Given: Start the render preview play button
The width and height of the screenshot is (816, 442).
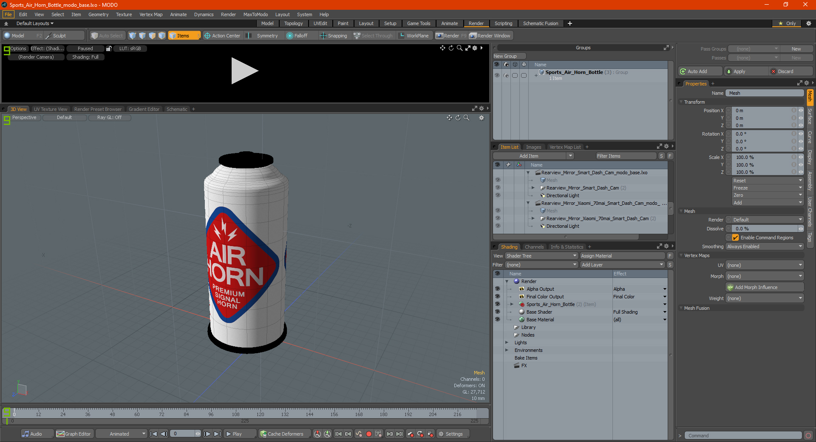Looking at the screenshot, I should tap(244, 71).
